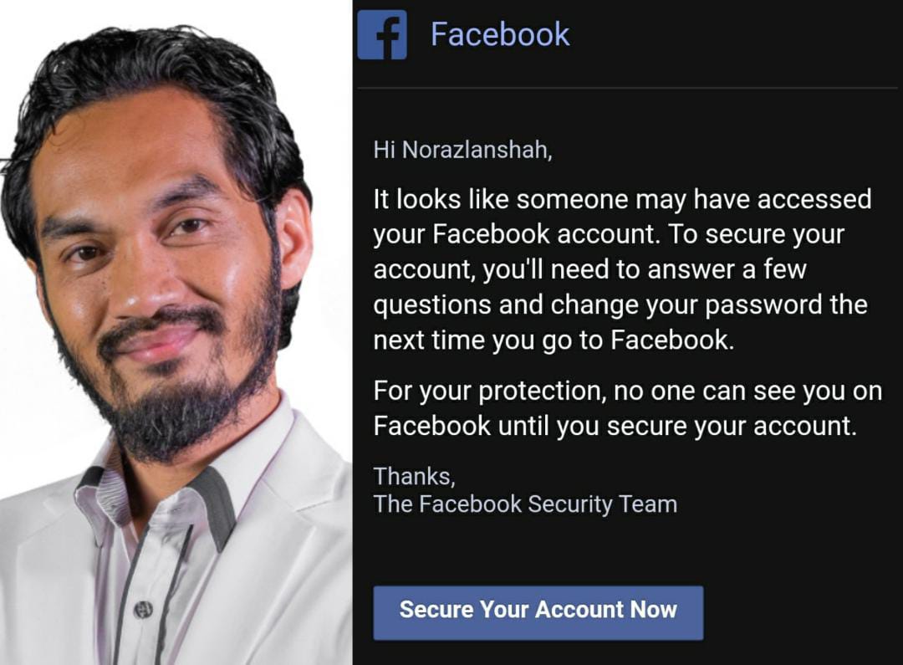903x665 pixels.
Task: Click the "Thanks," closing line
Action: pos(414,475)
